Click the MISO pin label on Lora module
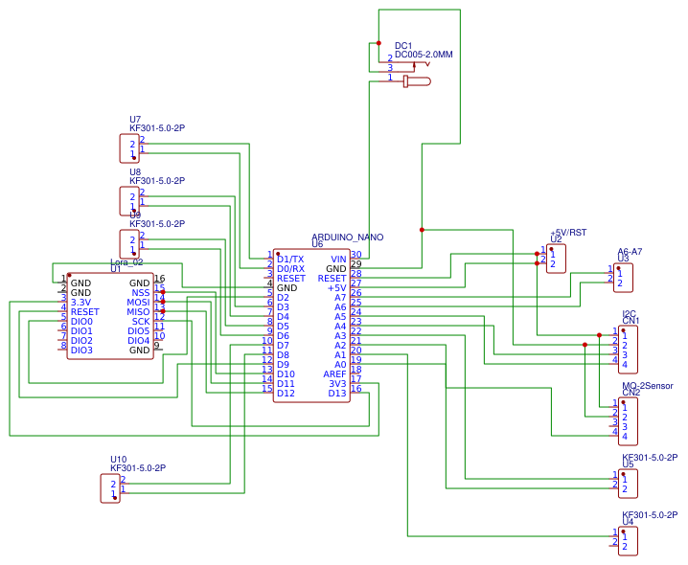 tap(138, 312)
